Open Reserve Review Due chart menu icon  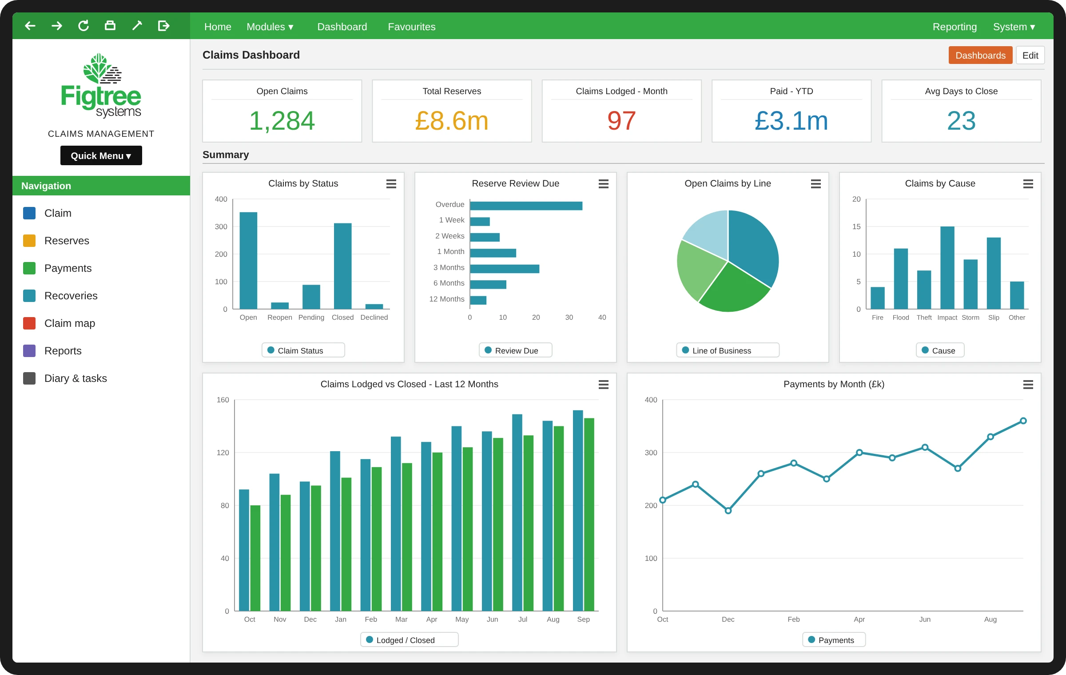[x=604, y=184]
